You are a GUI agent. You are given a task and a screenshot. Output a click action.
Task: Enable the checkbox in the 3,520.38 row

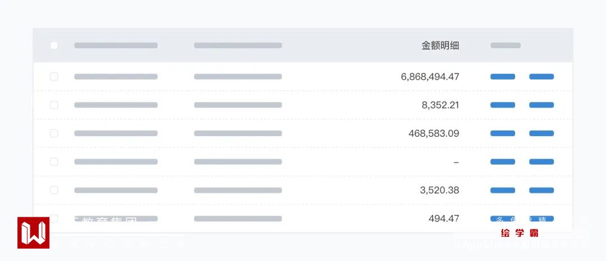coord(54,190)
